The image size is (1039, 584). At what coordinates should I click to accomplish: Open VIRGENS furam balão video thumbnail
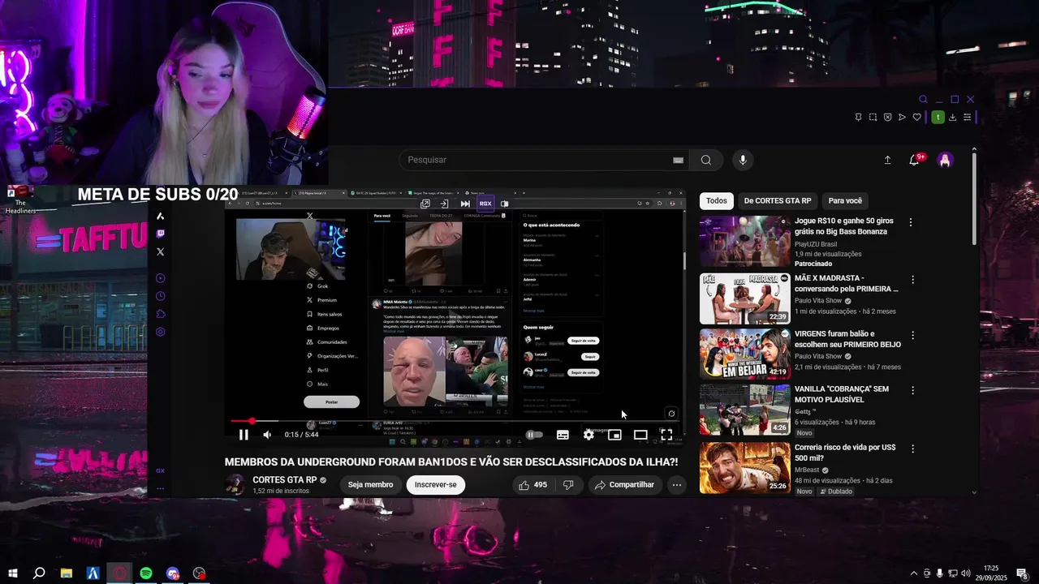pyautogui.click(x=744, y=354)
